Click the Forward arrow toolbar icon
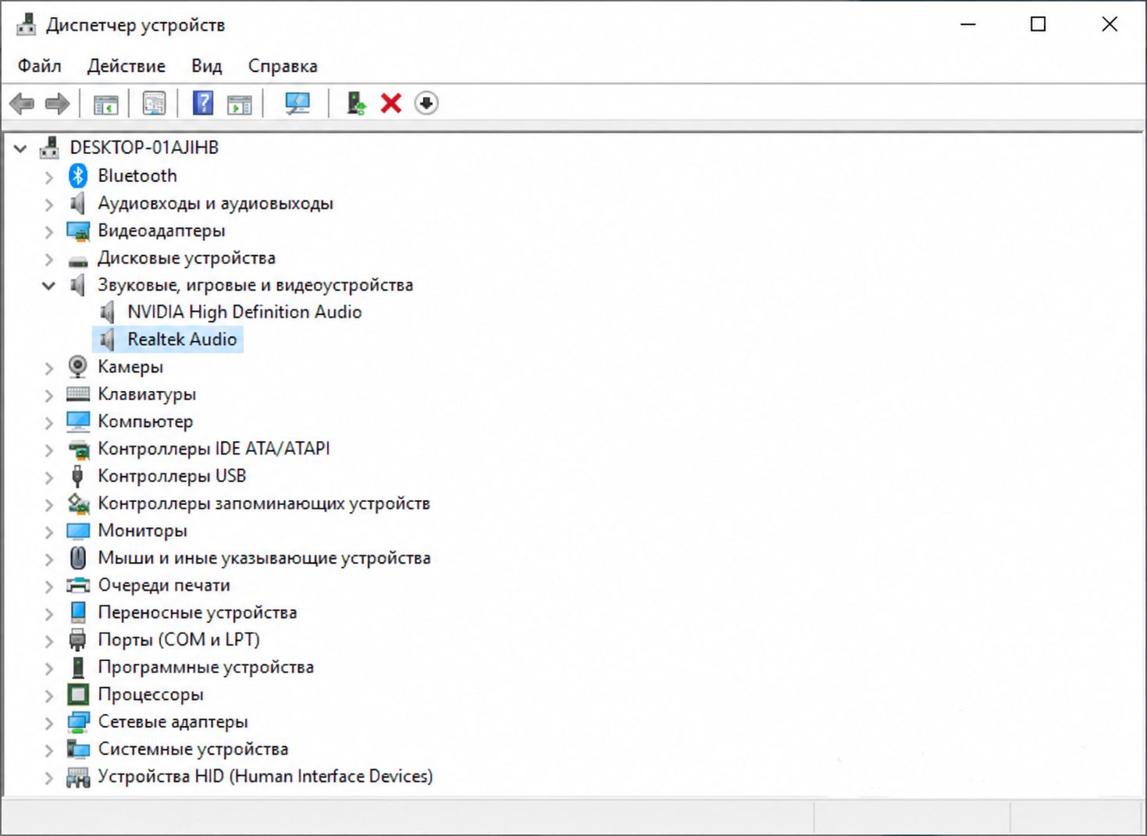1147x836 pixels. pyautogui.click(x=57, y=103)
